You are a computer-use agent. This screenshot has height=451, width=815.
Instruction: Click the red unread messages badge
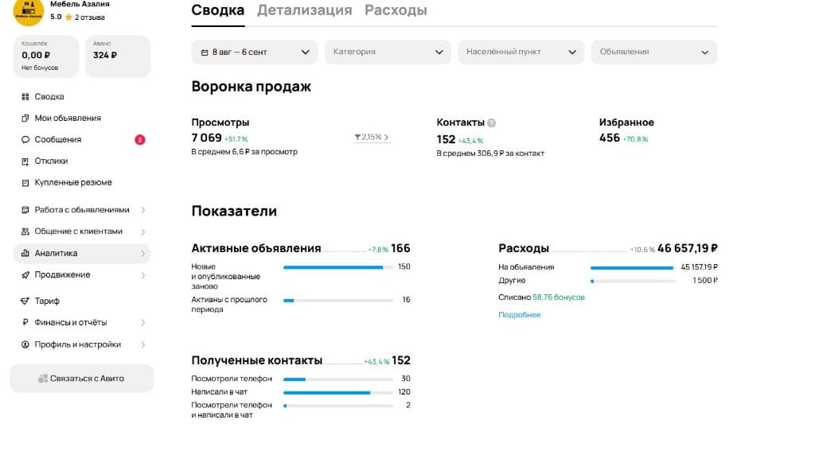(140, 140)
